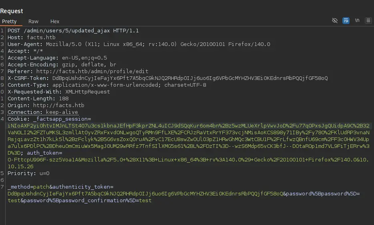Click the Request panel title

[12, 11]
